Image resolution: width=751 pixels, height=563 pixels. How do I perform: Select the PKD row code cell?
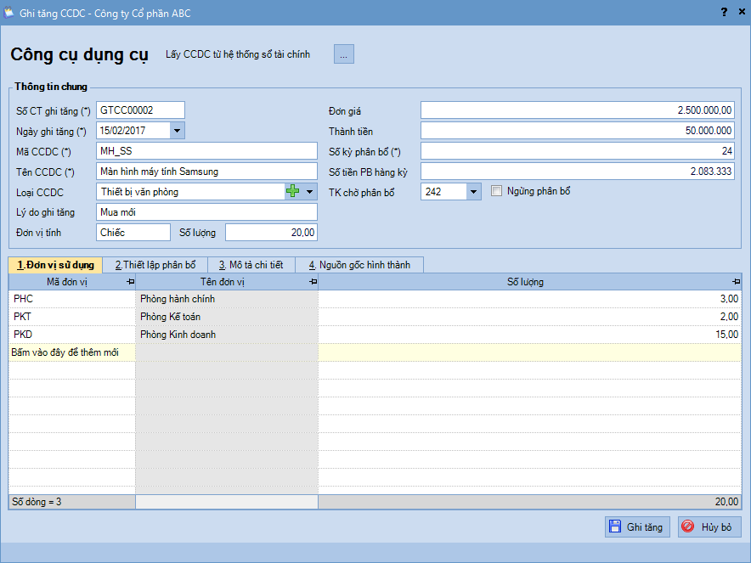[x=72, y=335]
